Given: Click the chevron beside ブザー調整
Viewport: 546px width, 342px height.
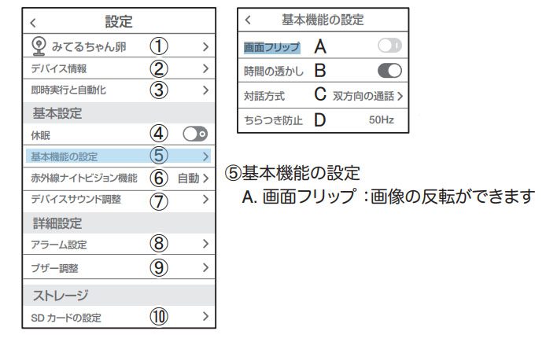Looking at the screenshot, I should tap(205, 267).
